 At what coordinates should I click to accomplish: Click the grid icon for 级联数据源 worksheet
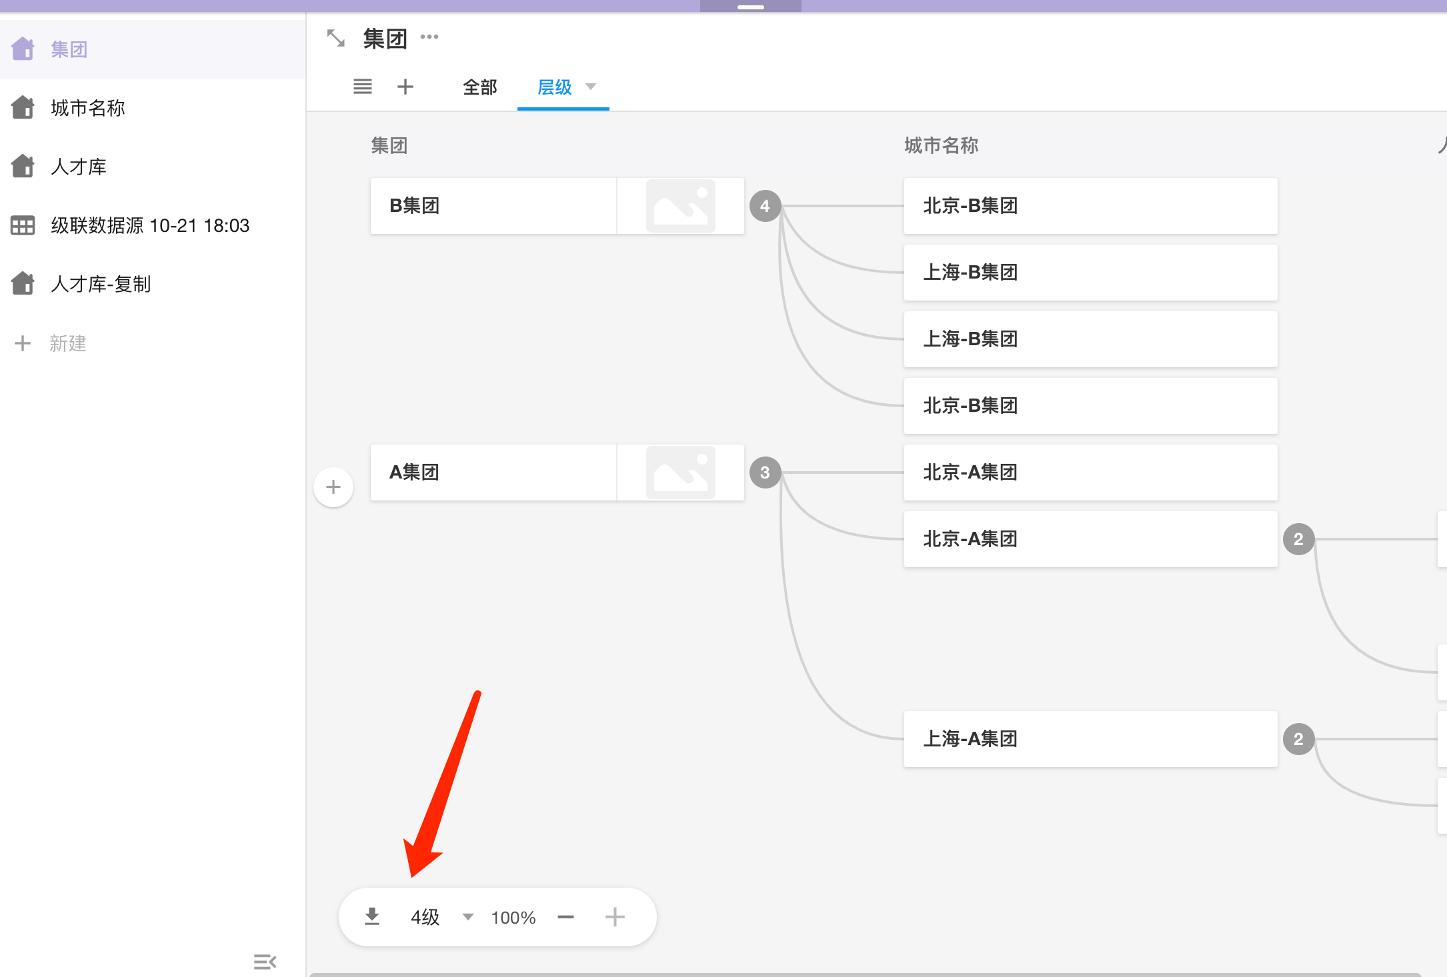tap(23, 226)
